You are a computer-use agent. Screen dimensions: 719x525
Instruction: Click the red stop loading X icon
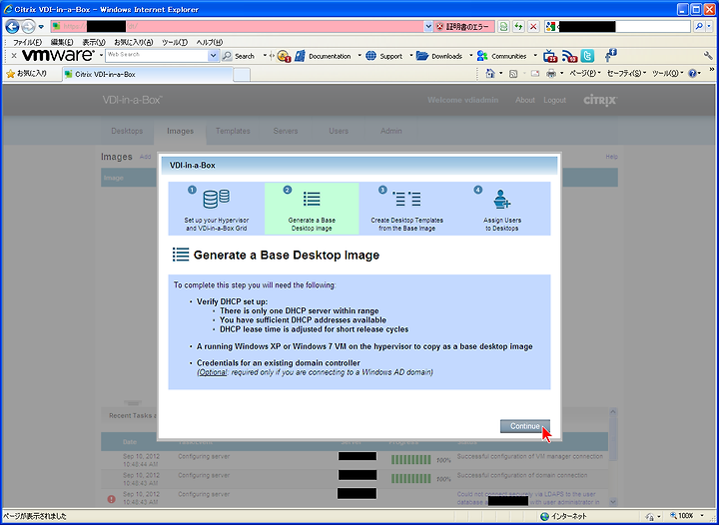tap(533, 27)
